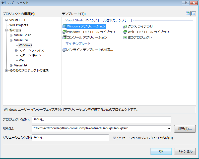
Task: Open the 場所 location dropdown arrow
Action: pos(169,129)
